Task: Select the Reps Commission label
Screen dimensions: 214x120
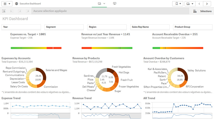Action: point(16,68)
